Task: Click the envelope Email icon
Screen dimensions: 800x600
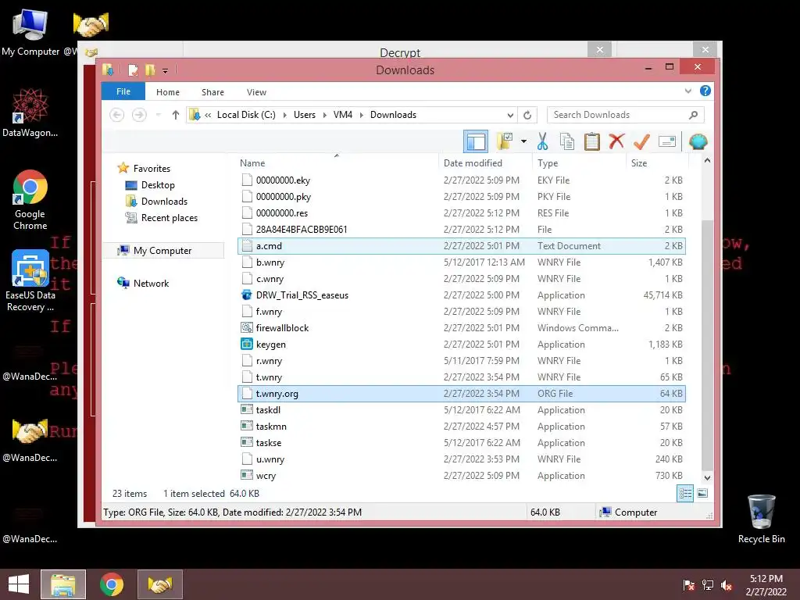Action: coord(667,141)
